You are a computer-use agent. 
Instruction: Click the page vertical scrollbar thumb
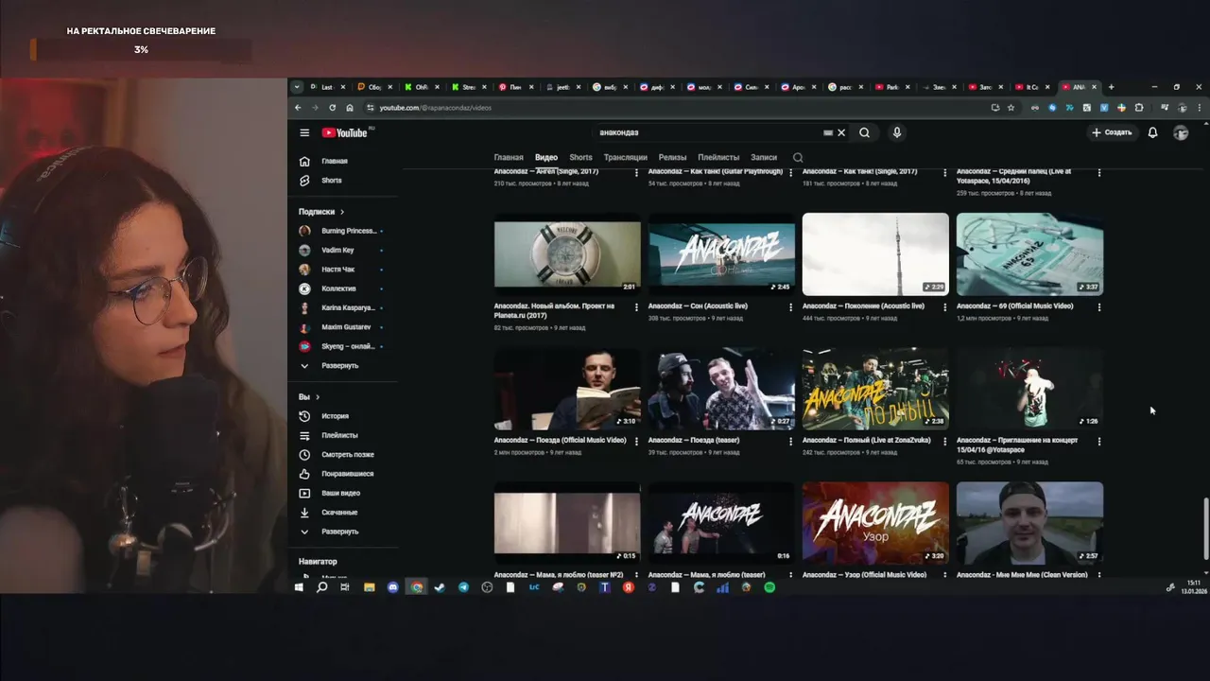pos(1205,529)
